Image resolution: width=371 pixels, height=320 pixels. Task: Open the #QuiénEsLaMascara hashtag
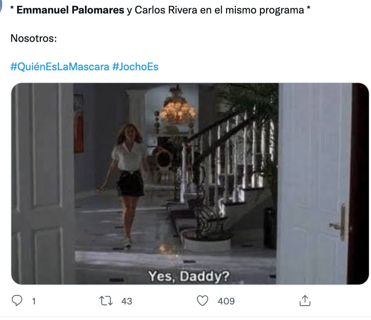tap(60, 67)
